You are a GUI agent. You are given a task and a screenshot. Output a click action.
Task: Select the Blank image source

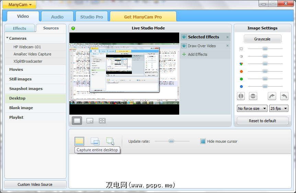click(35, 108)
